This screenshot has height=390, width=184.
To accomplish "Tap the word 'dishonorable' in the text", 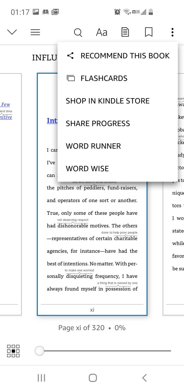I will click(73, 226).
